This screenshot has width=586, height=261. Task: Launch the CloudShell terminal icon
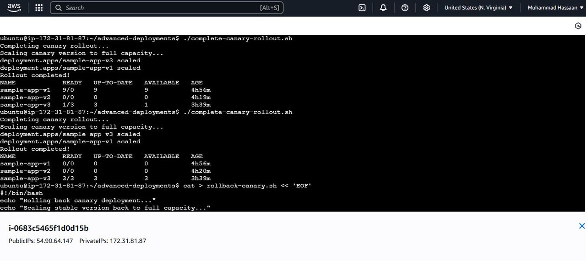point(362,8)
